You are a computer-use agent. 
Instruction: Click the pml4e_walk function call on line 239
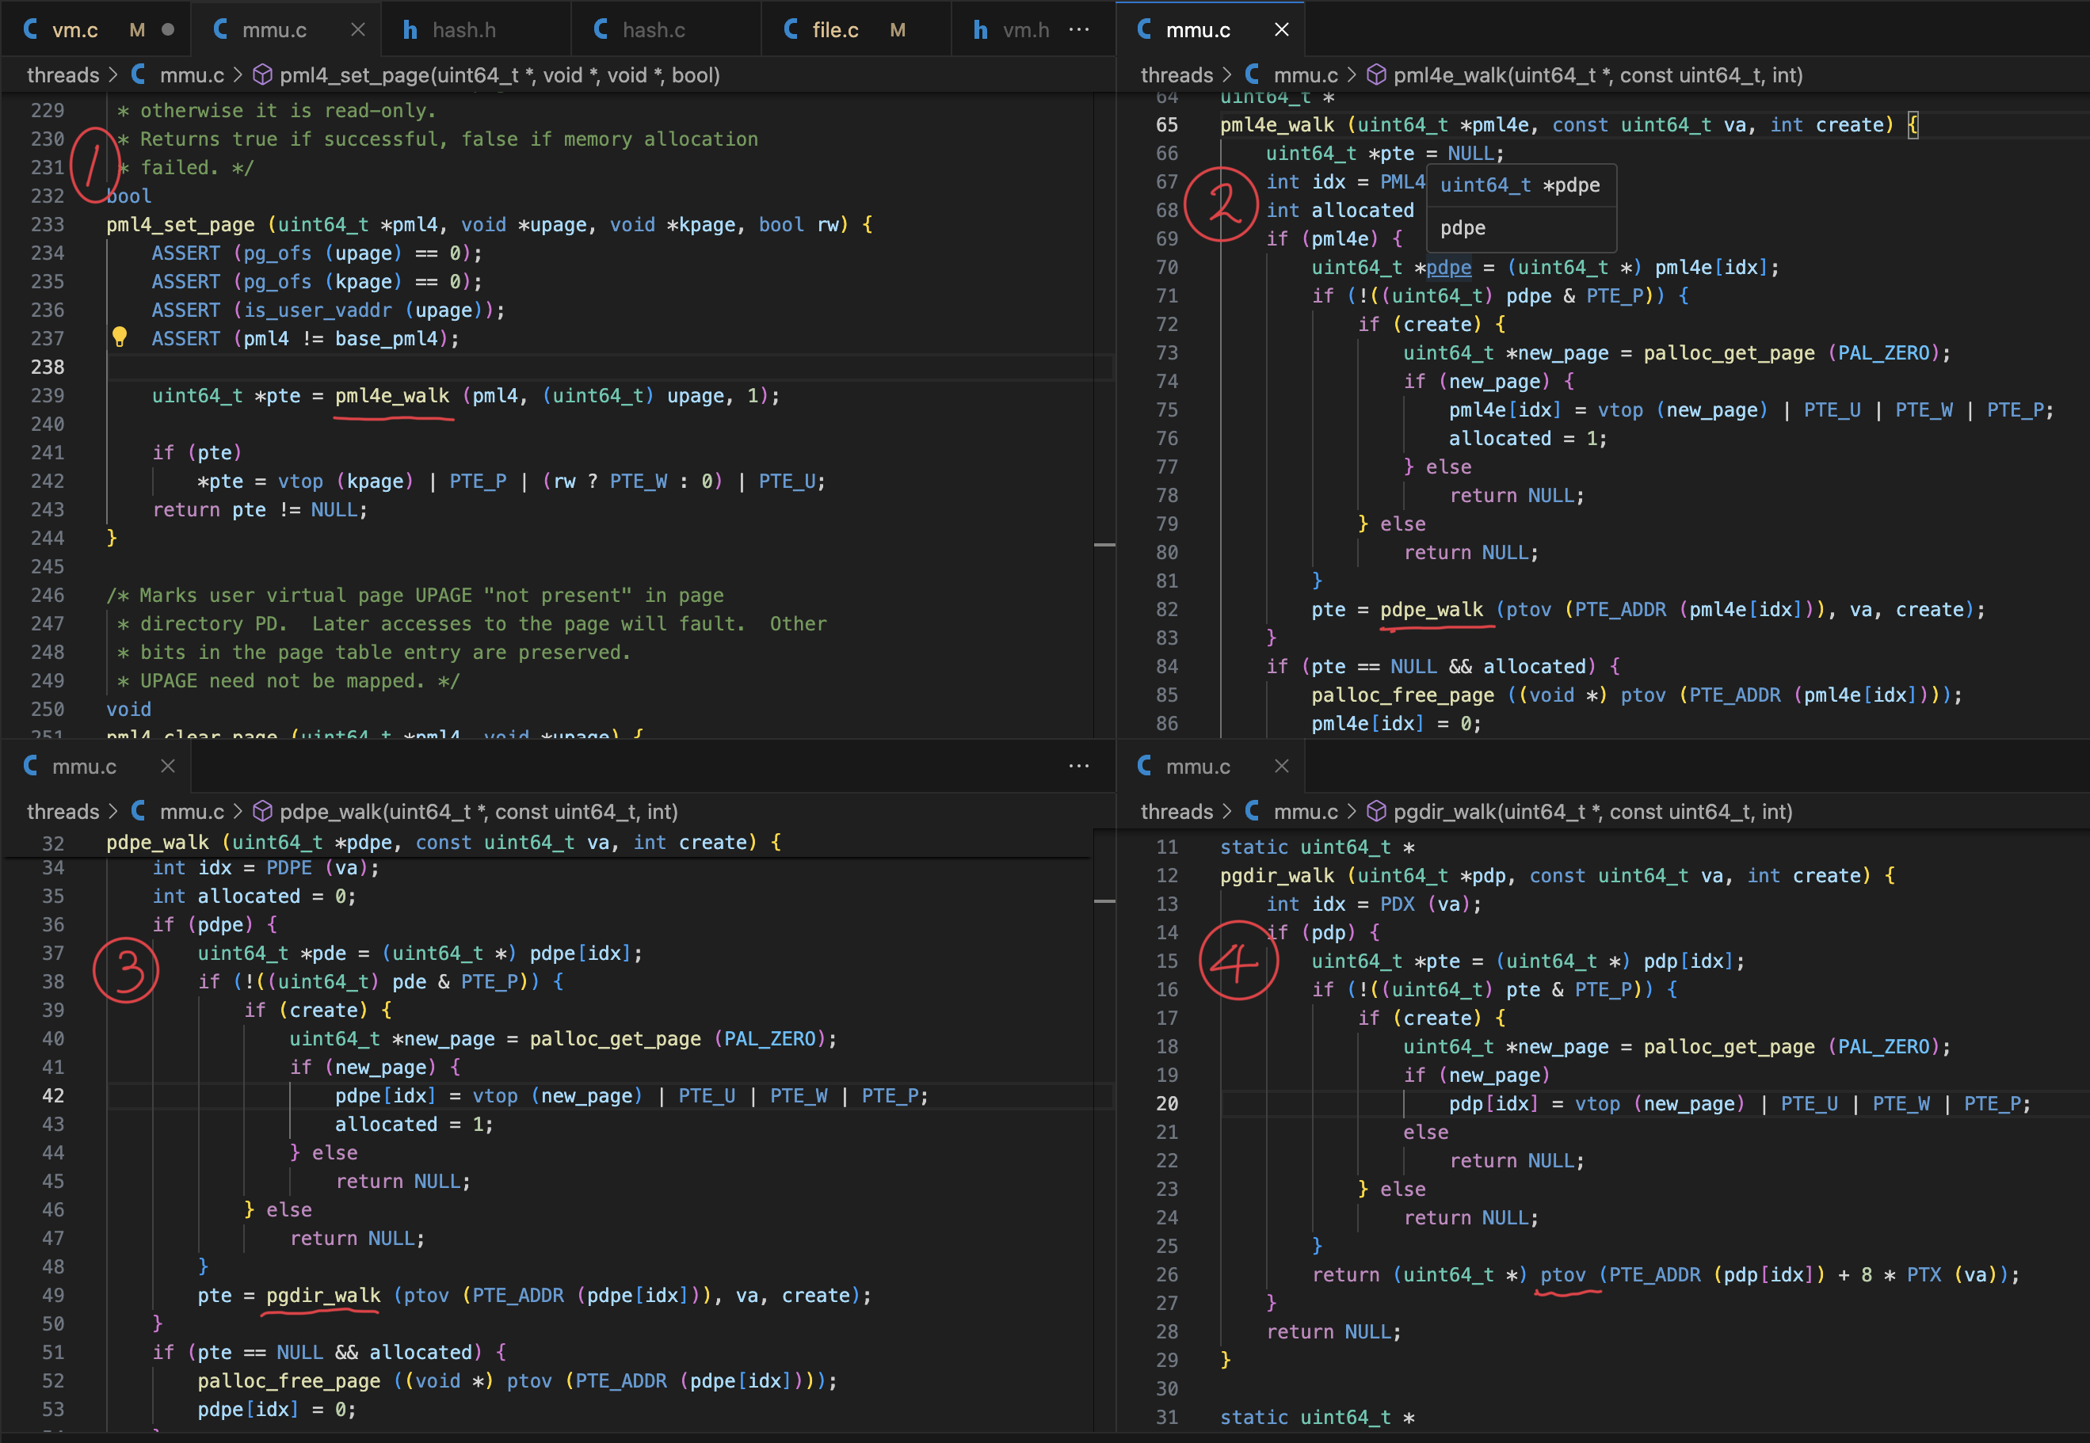click(391, 395)
